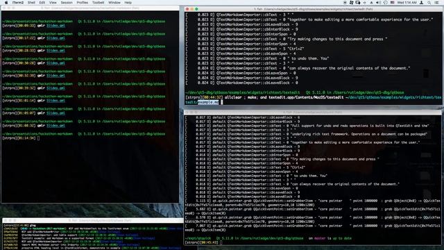Click Slides.qml link at prompt 00:32:39
This screenshot has width=444, height=250.
click(x=55, y=76)
